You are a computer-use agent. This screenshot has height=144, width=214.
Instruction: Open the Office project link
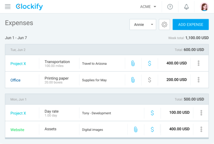coord(15,80)
